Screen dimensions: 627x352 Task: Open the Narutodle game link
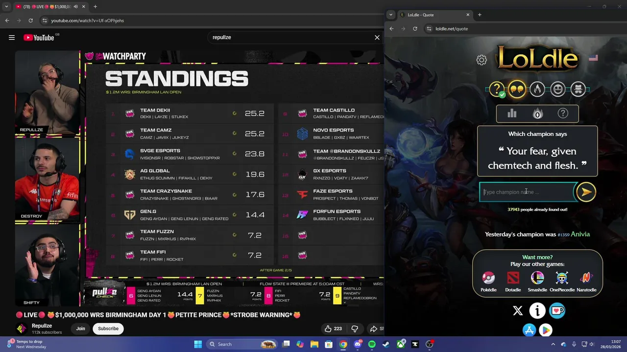(586, 282)
